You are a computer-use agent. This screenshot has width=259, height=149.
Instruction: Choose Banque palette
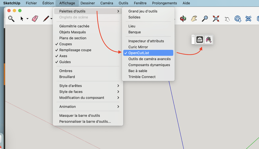coord(148,32)
